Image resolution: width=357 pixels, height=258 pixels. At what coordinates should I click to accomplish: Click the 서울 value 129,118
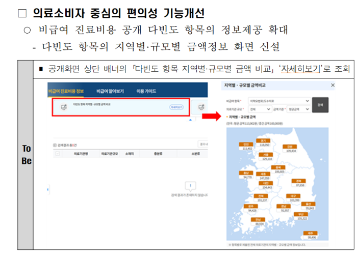[x=267, y=159]
